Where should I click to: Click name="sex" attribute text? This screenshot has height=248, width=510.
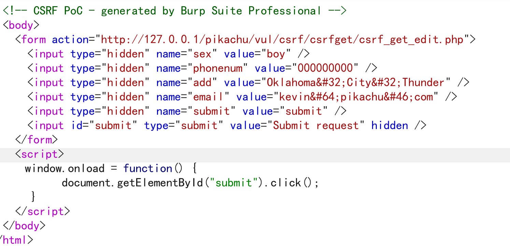pos(187,54)
